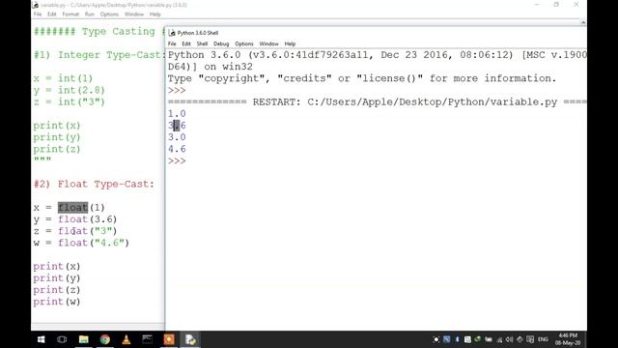Minimize the variable.py editor window

537,5
